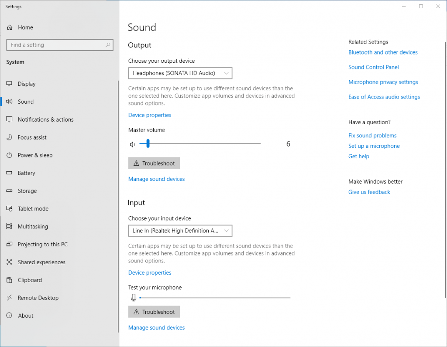Image resolution: width=447 pixels, height=347 pixels.
Task: Open the Sound Control Panel link
Action: 373,67
